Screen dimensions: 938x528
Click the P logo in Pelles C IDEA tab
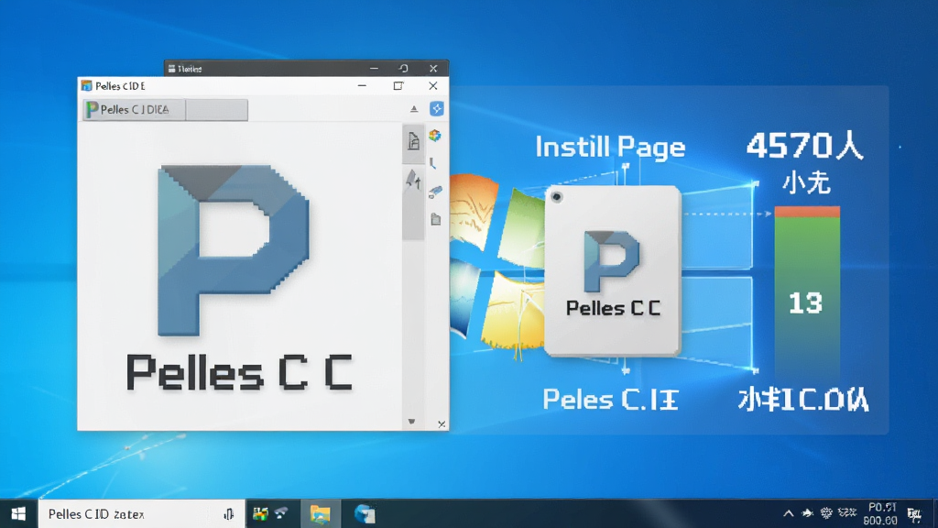[x=93, y=110]
